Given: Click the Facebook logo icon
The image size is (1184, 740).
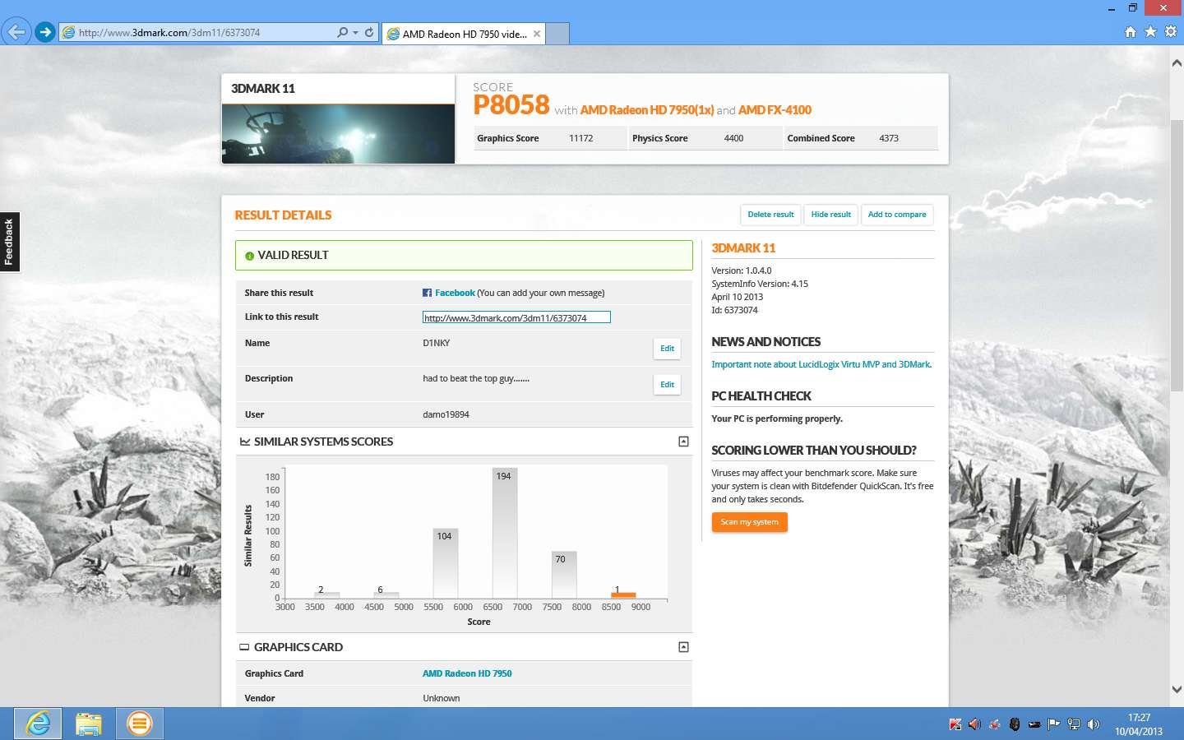Looking at the screenshot, I should 427,293.
